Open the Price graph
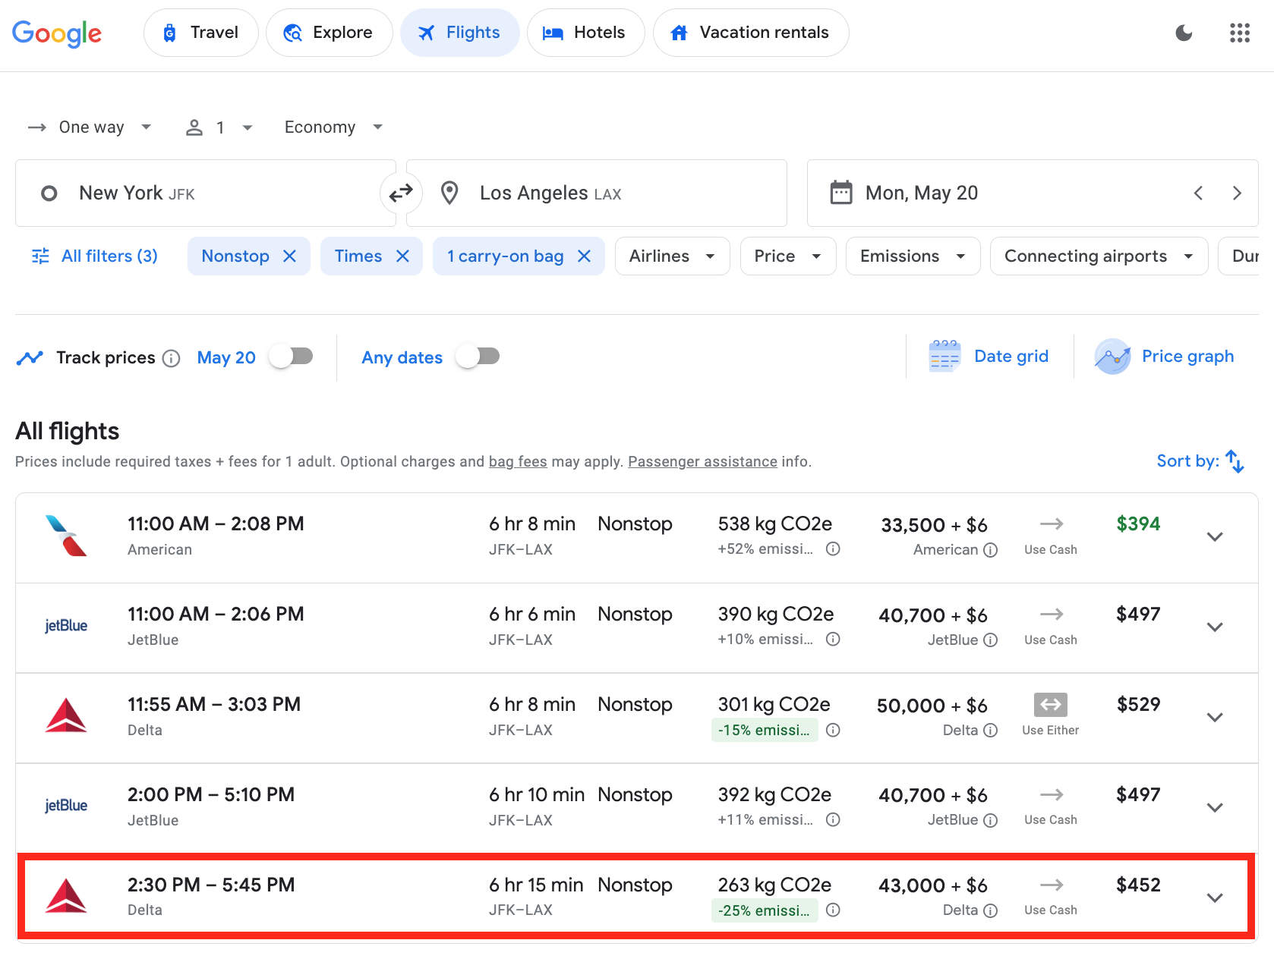1274x962 pixels. point(1165,357)
